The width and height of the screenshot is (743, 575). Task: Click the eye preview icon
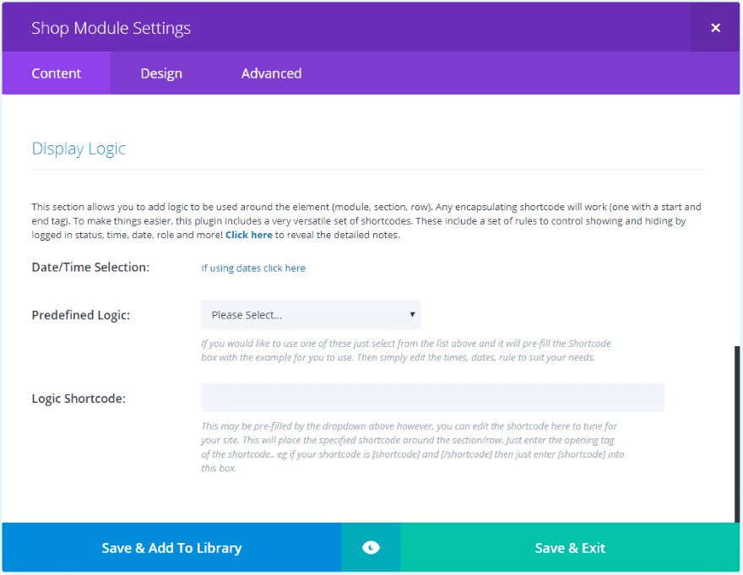[x=371, y=548]
